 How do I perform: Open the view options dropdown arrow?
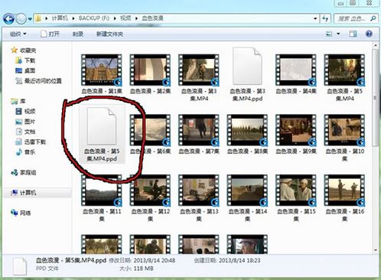pos(338,34)
